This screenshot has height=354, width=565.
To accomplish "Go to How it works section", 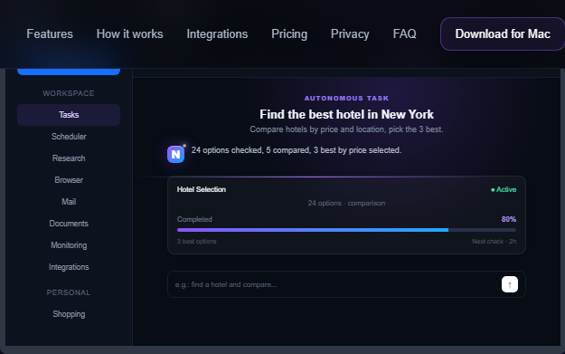I will (x=129, y=33).
